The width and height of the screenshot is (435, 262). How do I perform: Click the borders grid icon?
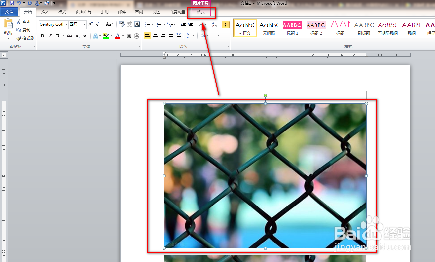click(x=214, y=36)
